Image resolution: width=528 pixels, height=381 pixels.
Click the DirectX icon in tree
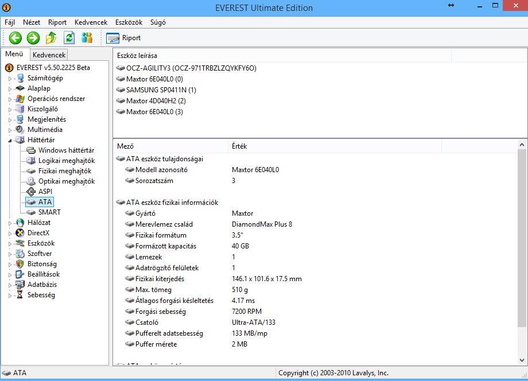point(20,233)
